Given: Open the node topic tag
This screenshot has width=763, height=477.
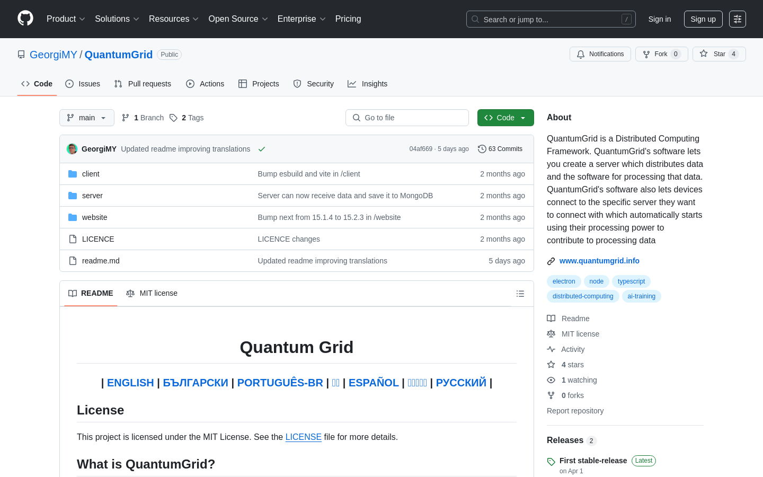Looking at the screenshot, I should click(x=596, y=281).
